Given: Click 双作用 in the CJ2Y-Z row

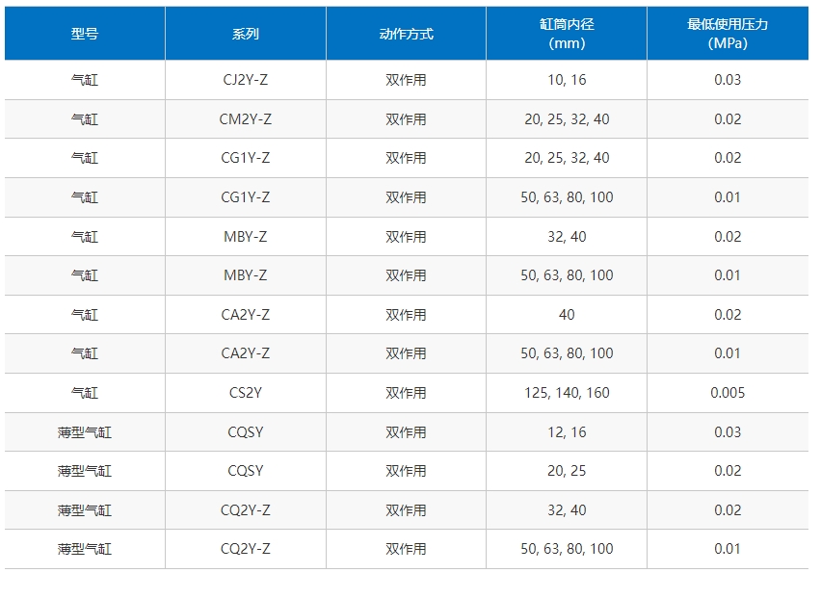Looking at the screenshot, I should pos(406,80).
